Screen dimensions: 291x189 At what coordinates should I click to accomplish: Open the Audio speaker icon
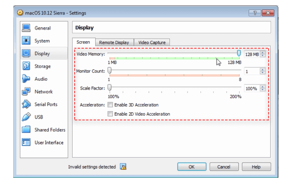pyautogui.click(x=26, y=79)
